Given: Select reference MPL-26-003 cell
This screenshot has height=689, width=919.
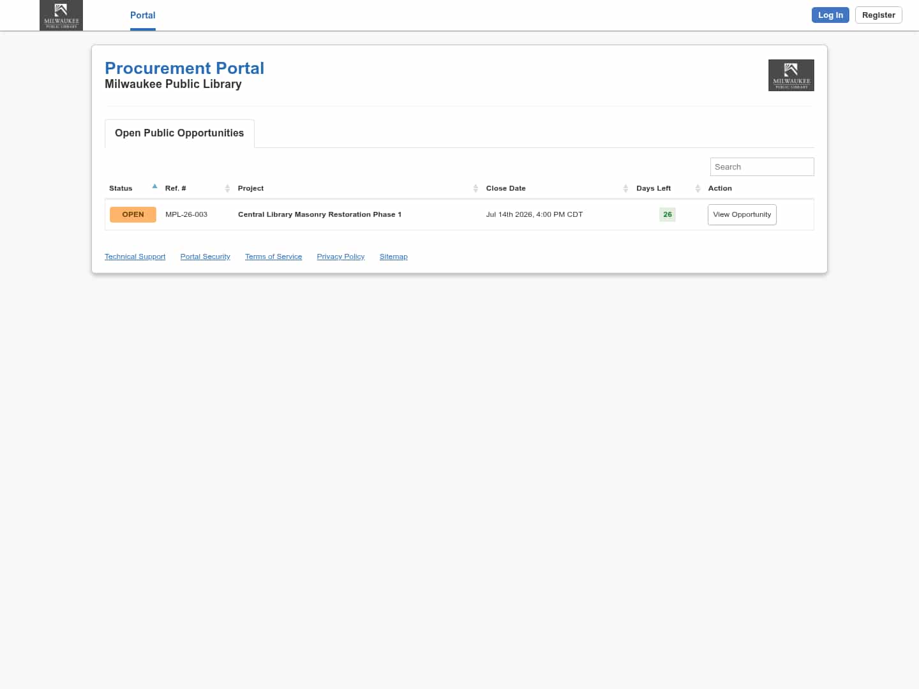Looking at the screenshot, I should coord(186,214).
